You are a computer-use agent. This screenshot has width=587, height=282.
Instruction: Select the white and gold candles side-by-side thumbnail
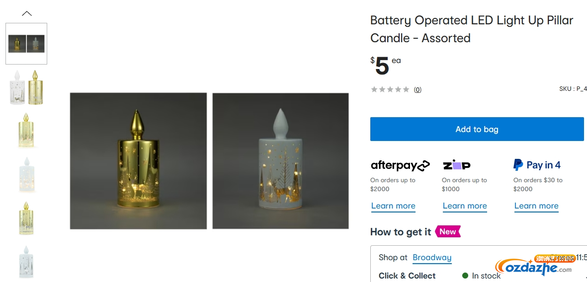pos(26,87)
